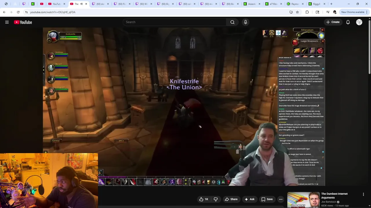Click the install/cast icon in the address bar
371x208 pixels.
point(291,12)
